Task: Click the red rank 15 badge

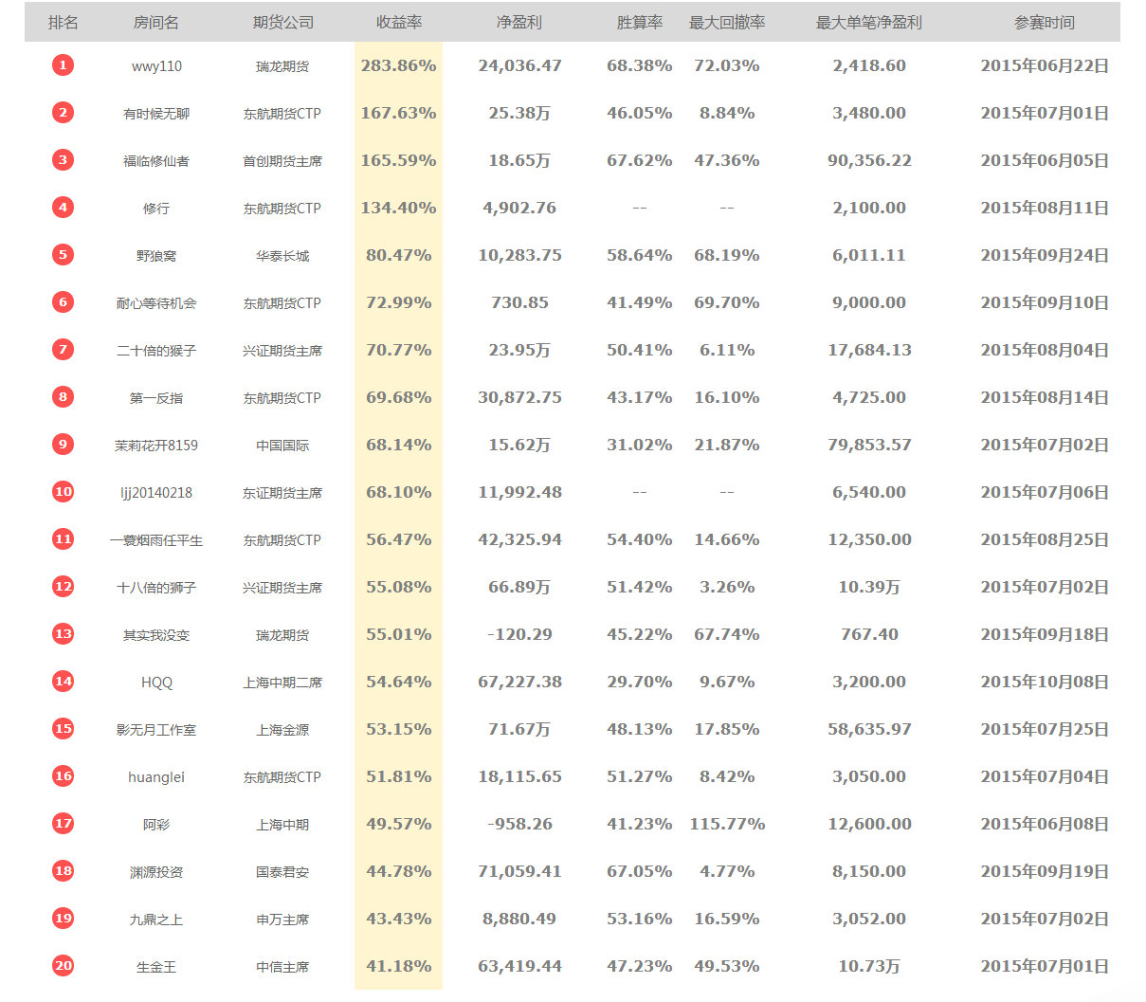Action: pyautogui.click(x=63, y=729)
